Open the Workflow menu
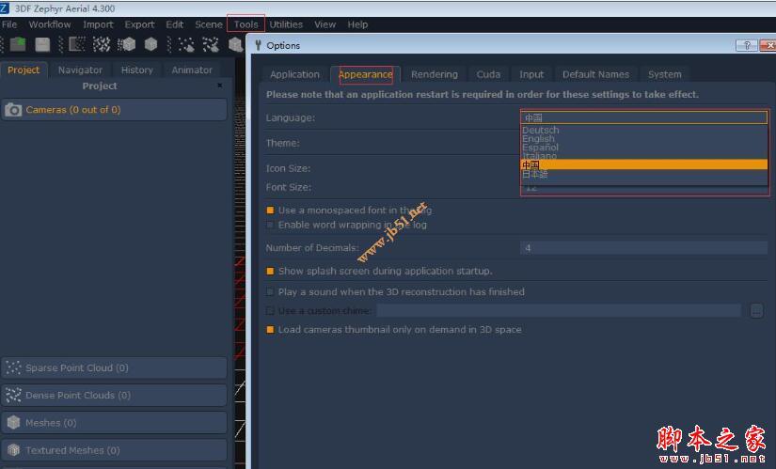This screenshot has height=469, width=776. coord(50,24)
